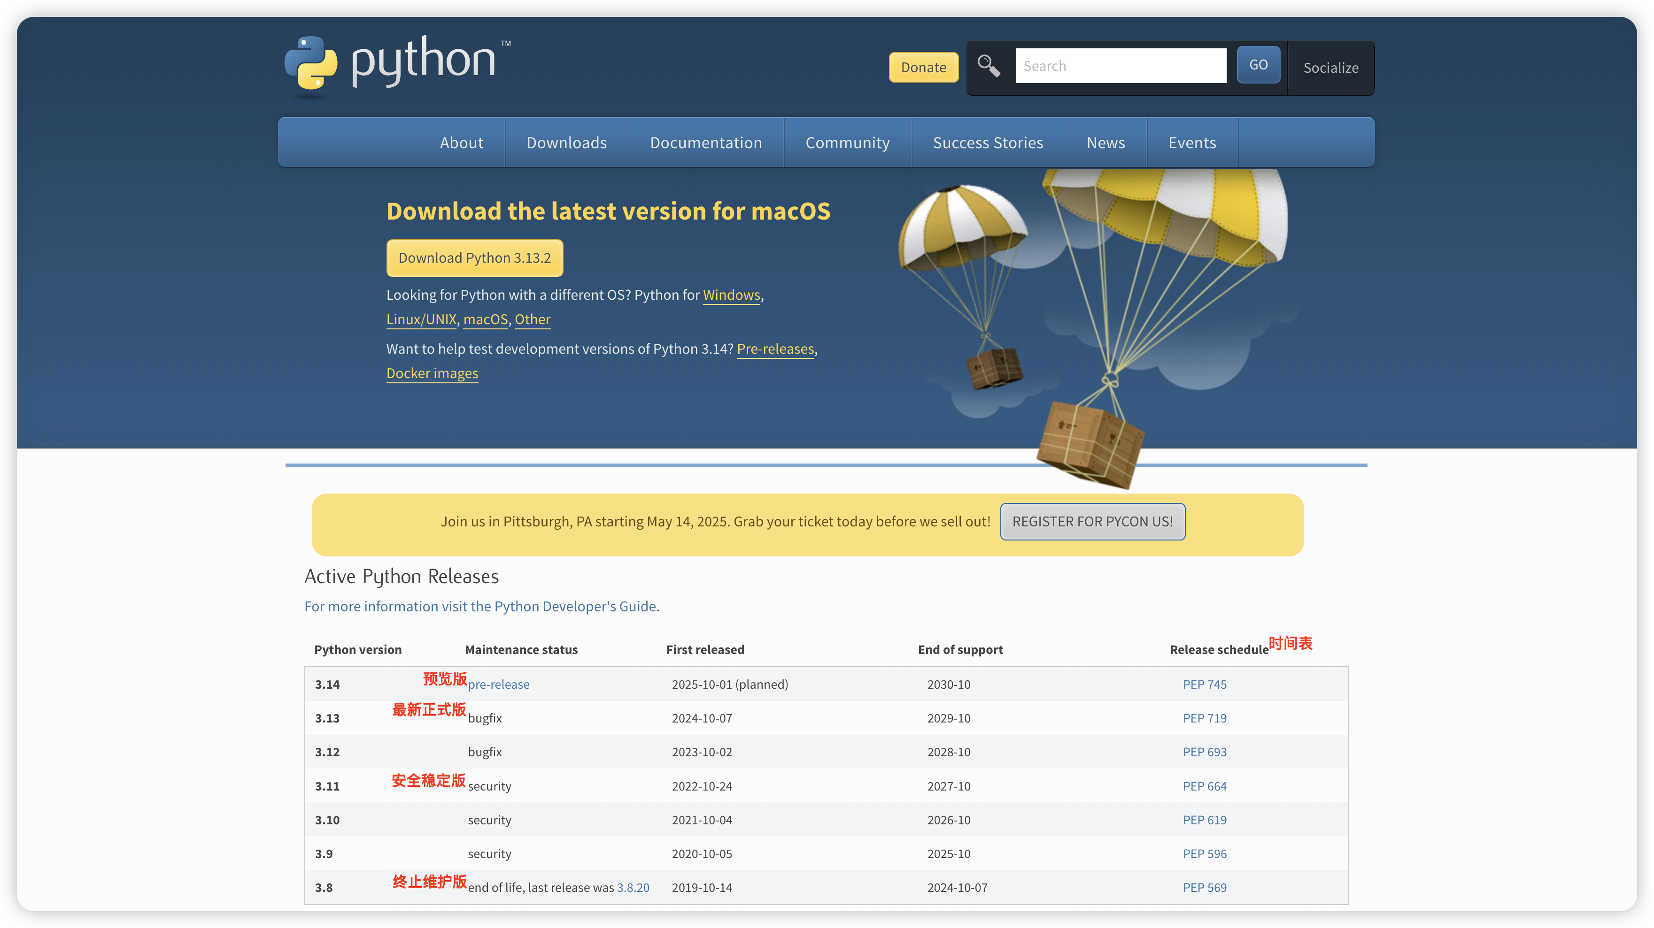Open the PEP 745 release schedule
Screen dimensions: 1654x928
(x=1205, y=685)
